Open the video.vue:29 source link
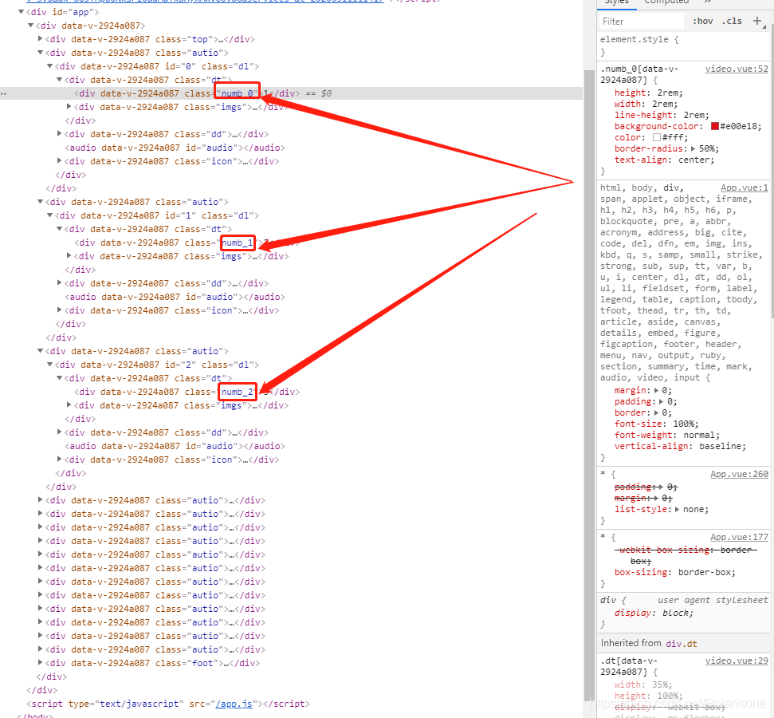Screen dimensions: 774x718 [737, 661]
